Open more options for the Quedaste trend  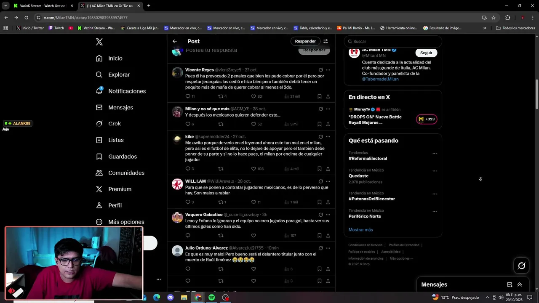coord(435,171)
